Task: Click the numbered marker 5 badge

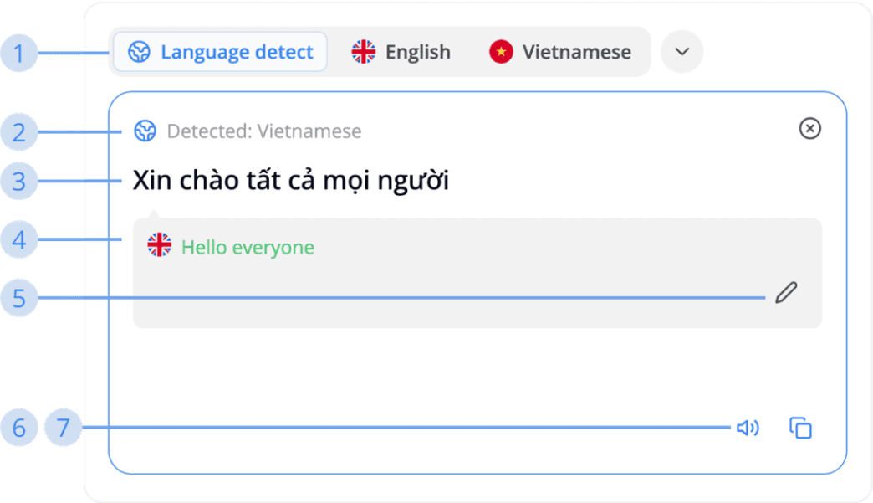Action: (x=19, y=298)
